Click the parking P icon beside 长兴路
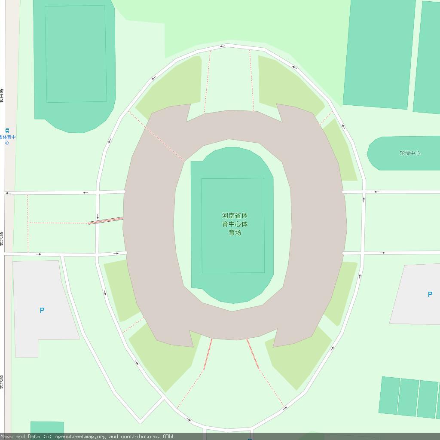 (x=42, y=310)
